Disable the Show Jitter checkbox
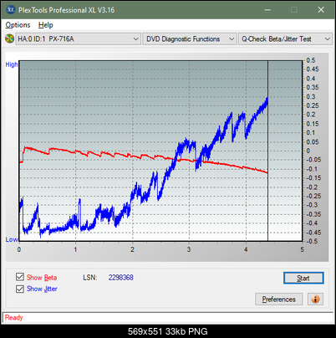This screenshot has width=336, height=338. coord(20,289)
